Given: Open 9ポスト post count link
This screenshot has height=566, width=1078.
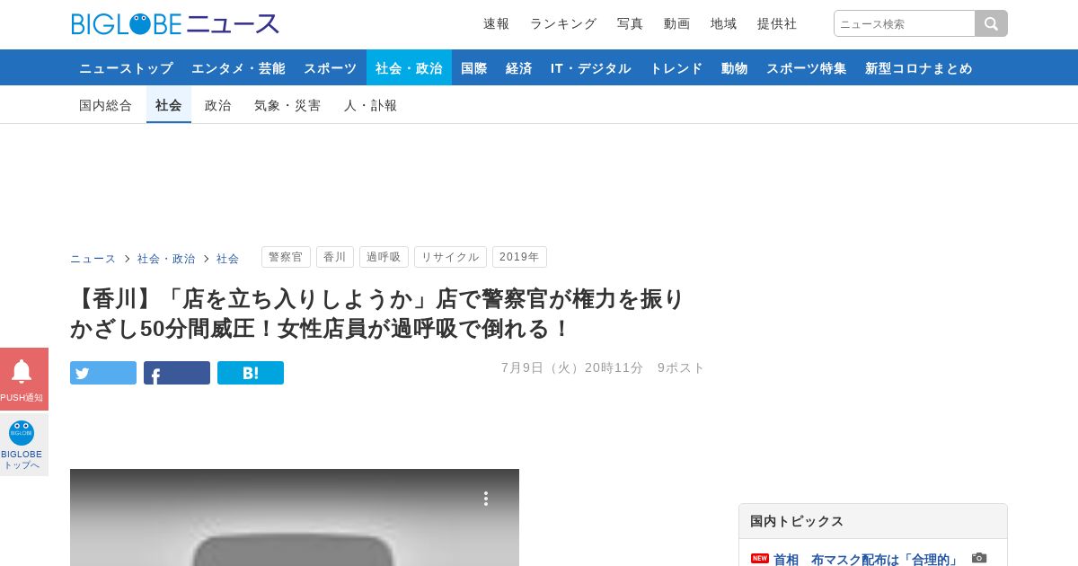Looking at the screenshot, I should click(682, 367).
